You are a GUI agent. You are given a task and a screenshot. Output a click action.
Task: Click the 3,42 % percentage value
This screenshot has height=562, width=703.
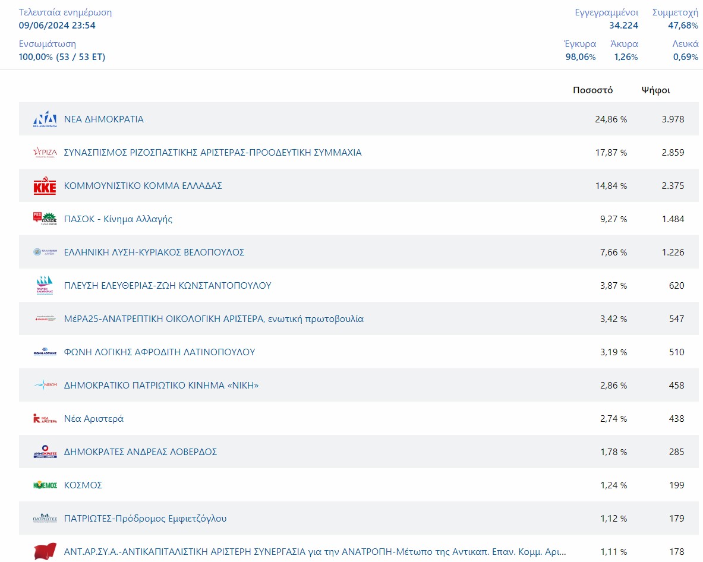point(614,318)
